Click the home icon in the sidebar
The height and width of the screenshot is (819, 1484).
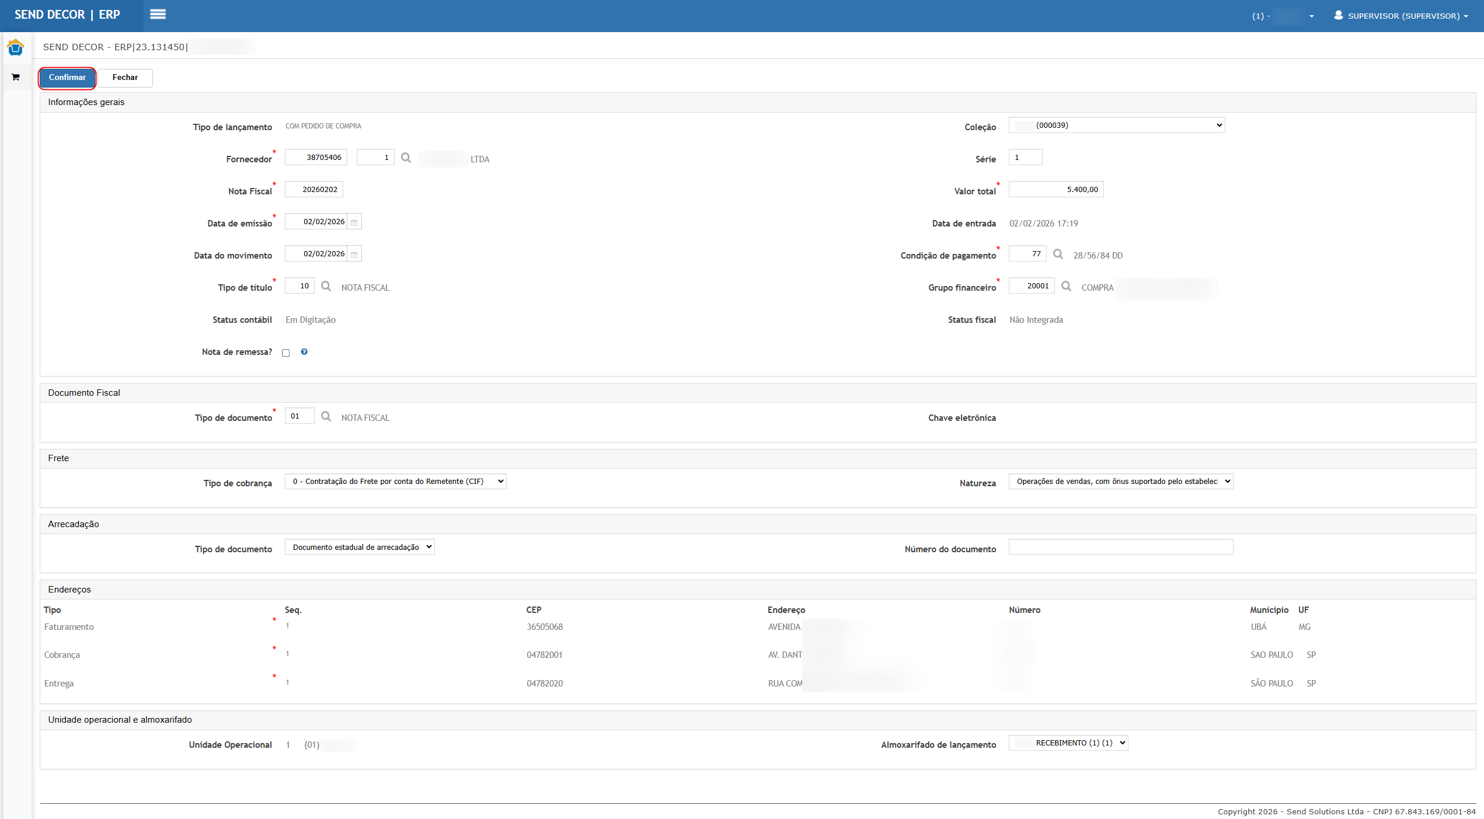pos(15,47)
